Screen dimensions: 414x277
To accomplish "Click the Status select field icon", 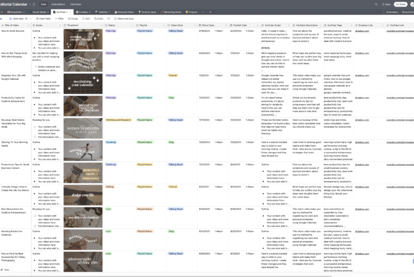I will click(106, 25).
